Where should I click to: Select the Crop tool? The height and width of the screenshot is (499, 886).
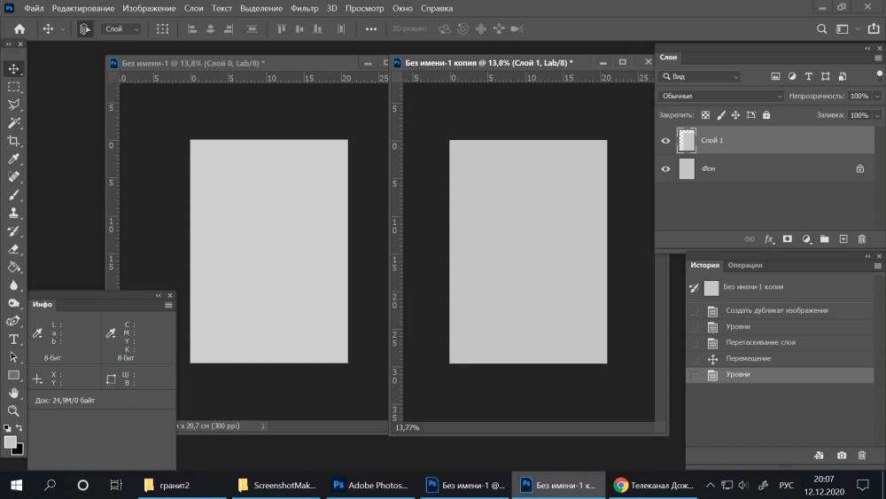tap(14, 141)
